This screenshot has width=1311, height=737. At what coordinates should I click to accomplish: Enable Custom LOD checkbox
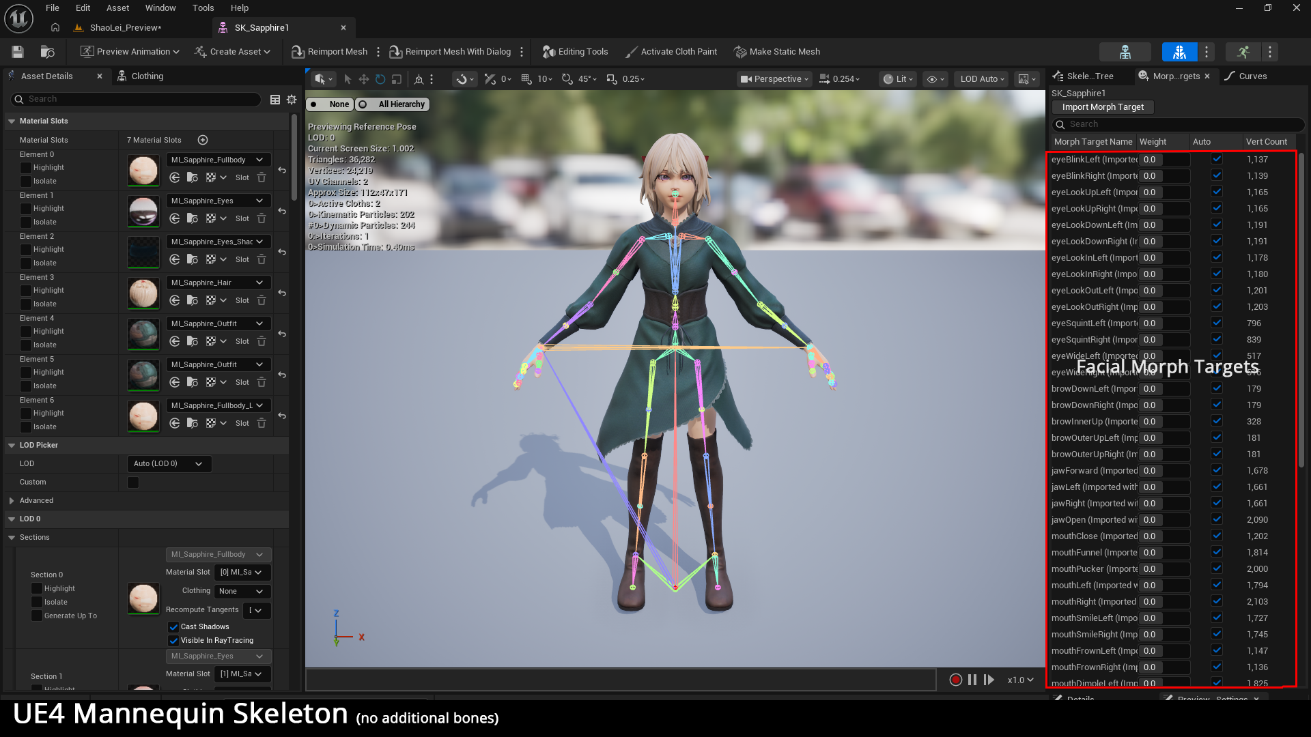[x=133, y=482]
